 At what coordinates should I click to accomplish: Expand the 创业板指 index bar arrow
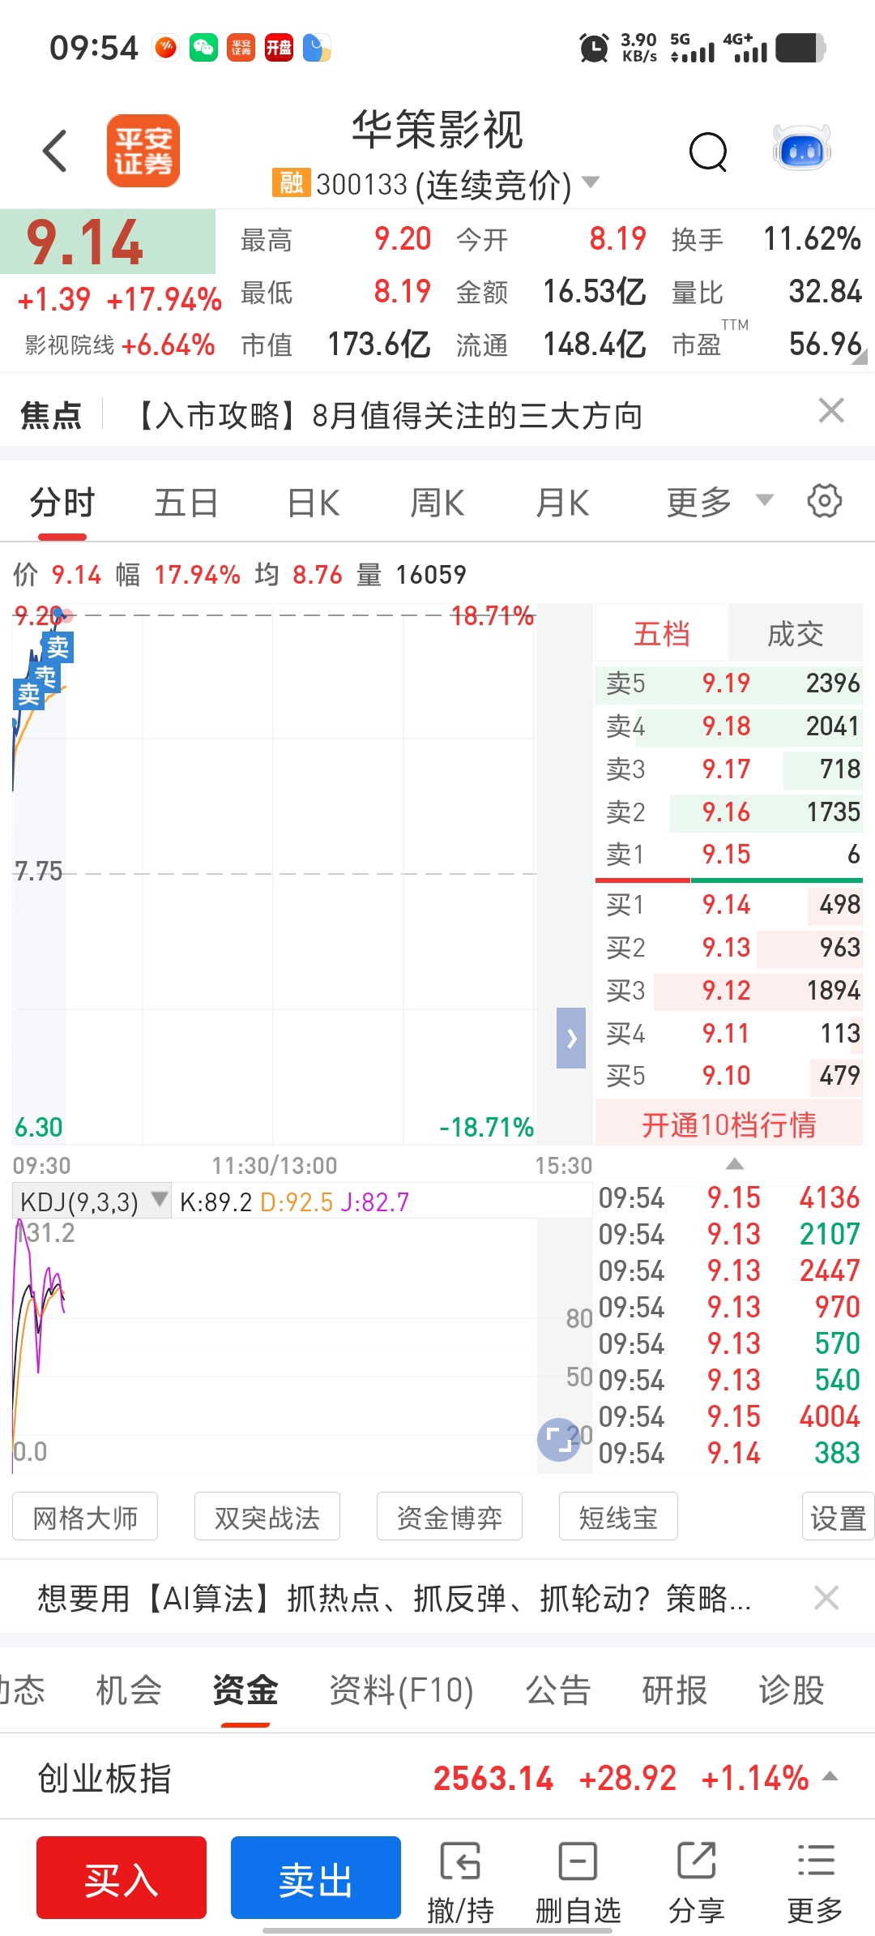coord(830,1777)
